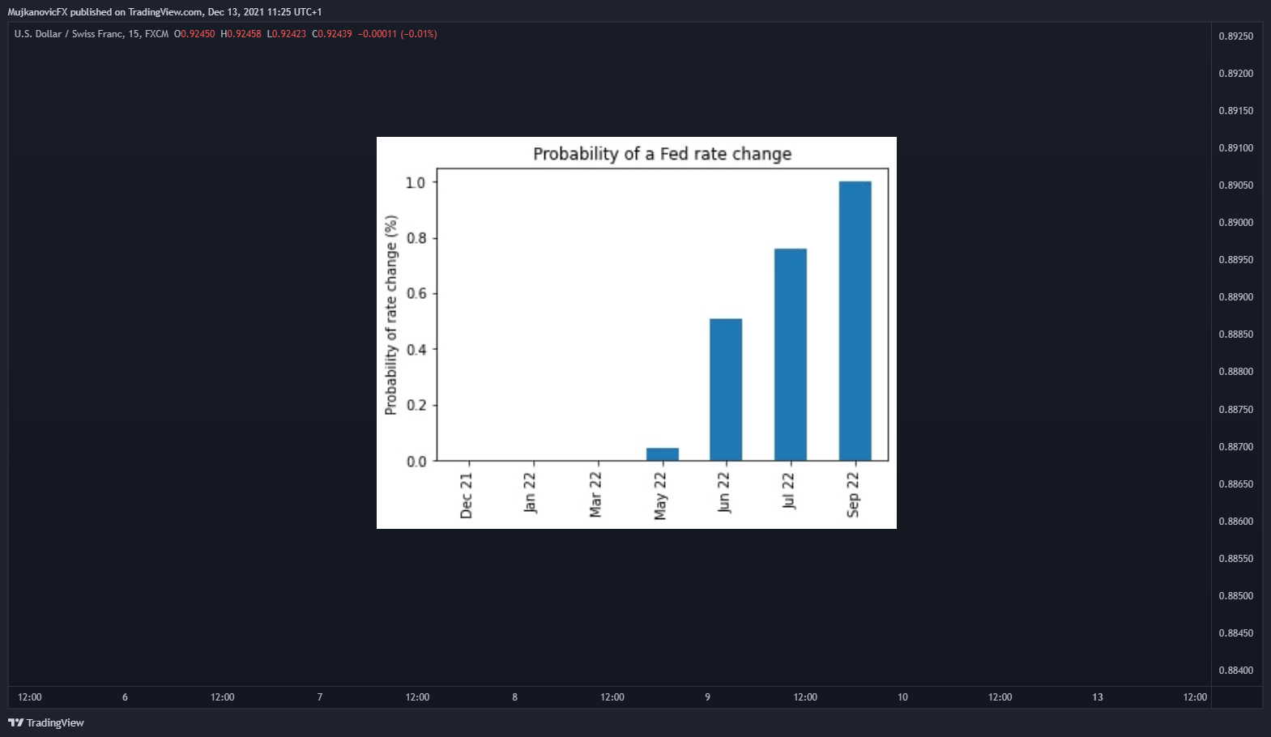Click the 'Probability of rate change (%)' axis label

[x=391, y=315]
